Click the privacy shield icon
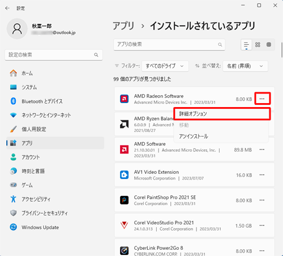The image size is (283, 256). (14, 213)
